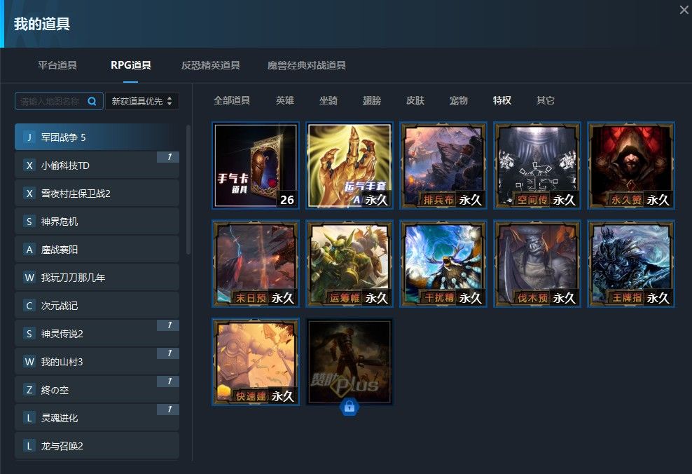
Task: Select 小偷科技TD from map list
Action: 97,165
